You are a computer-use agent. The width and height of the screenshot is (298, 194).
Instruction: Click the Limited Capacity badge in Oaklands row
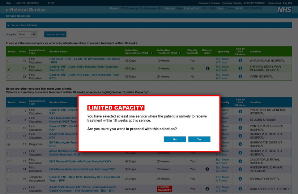165,189
